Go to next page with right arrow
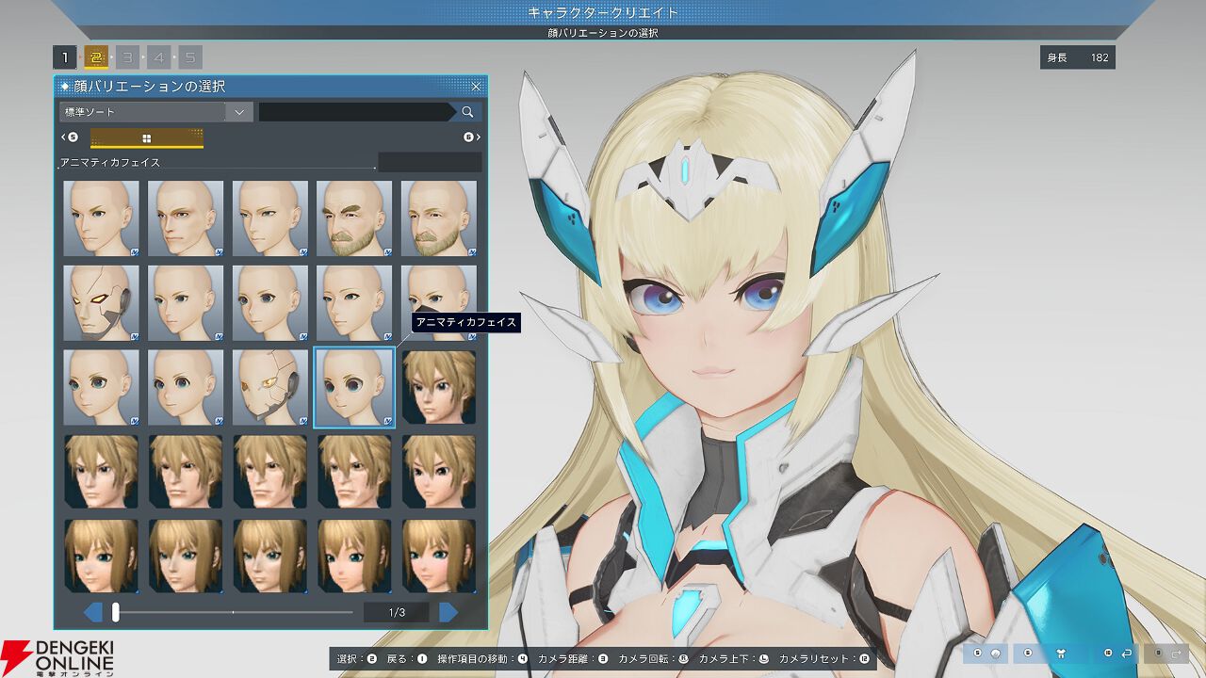Viewport: 1206px width, 678px height. (448, 613)
